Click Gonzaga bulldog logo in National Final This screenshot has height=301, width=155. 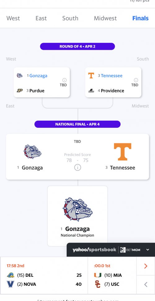[32, 152]
